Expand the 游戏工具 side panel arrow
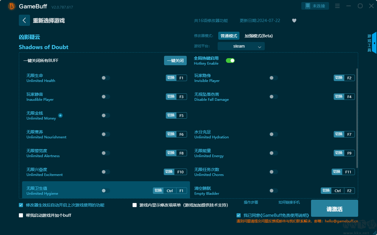Image resolution: width=377 pixels, height=235 pixels. pos(374,43)
